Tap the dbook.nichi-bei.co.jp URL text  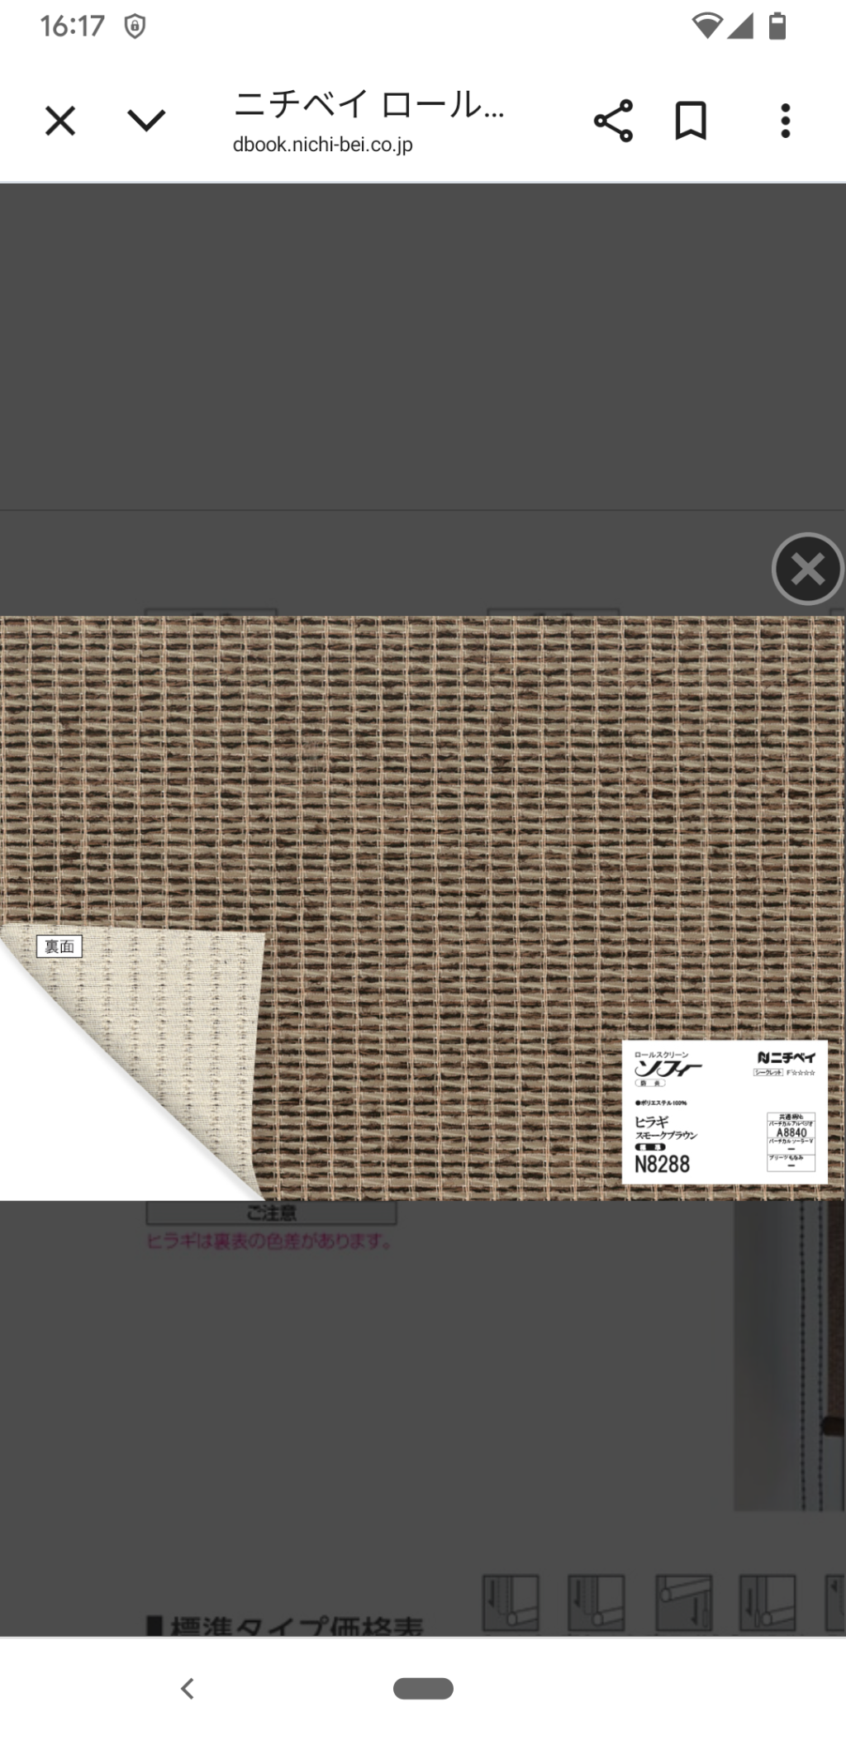(323, 145)
